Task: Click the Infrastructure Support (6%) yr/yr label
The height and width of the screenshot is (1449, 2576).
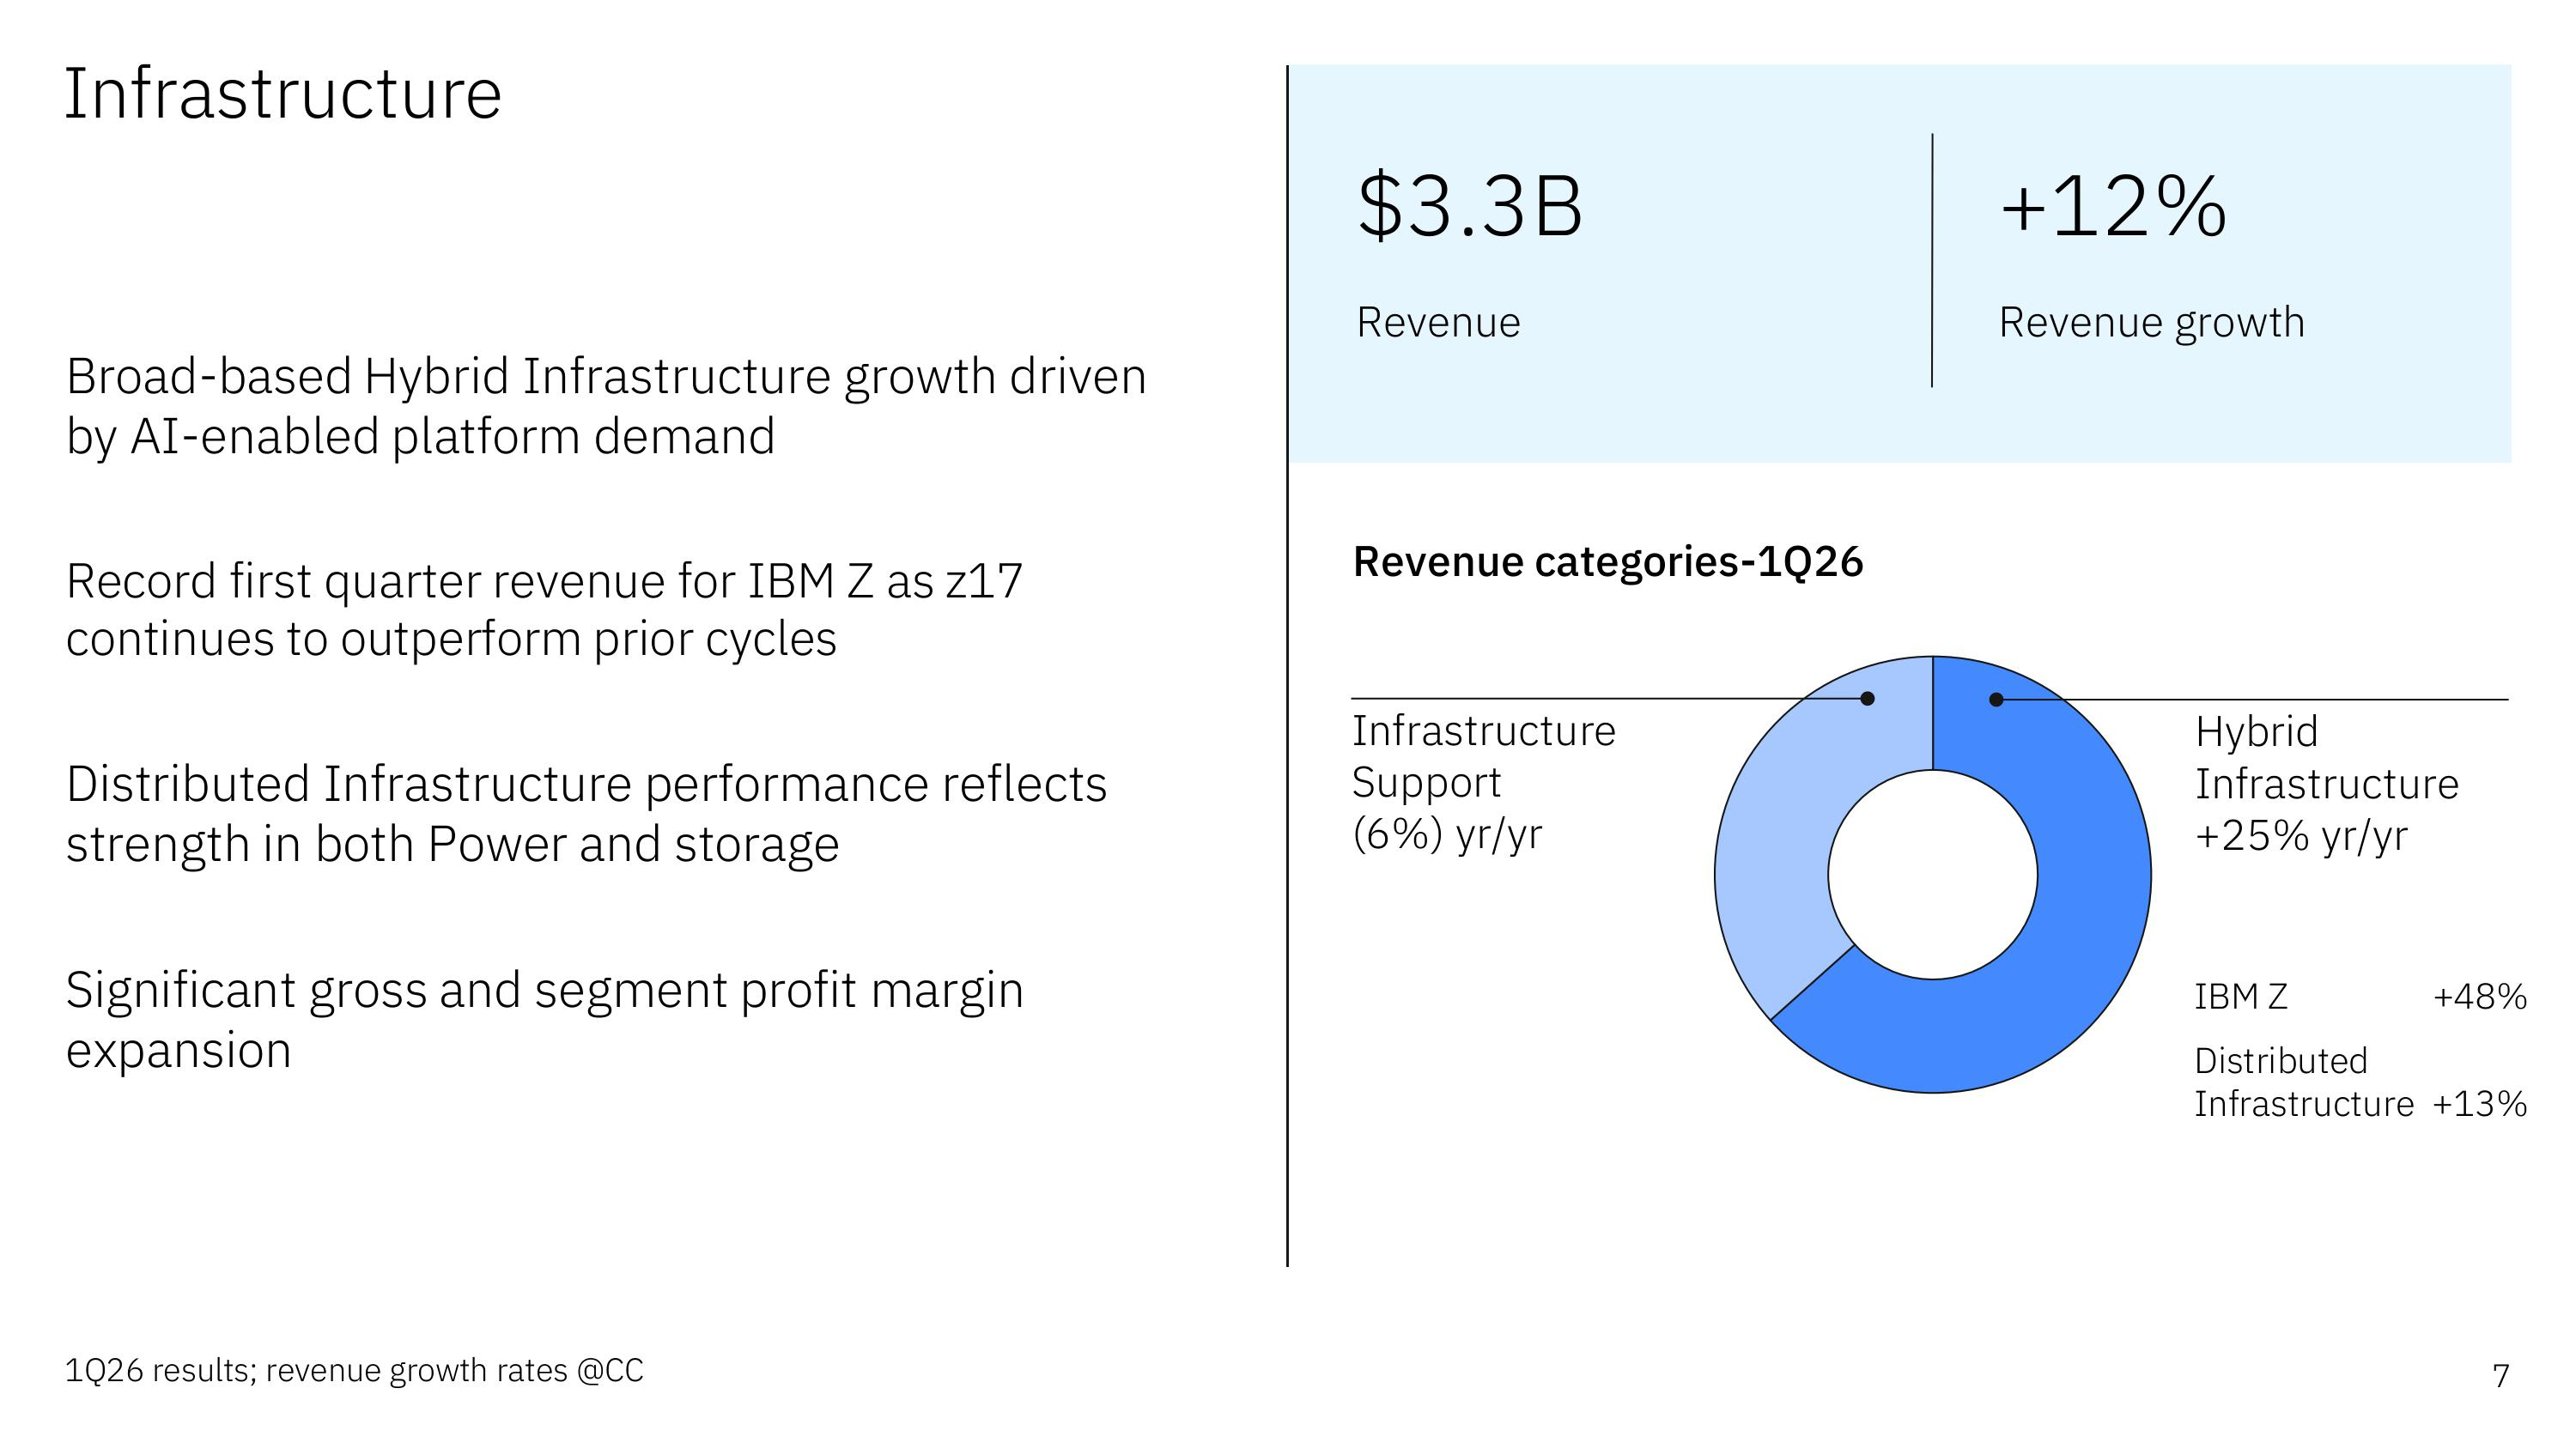Action: click(1483, 783)
